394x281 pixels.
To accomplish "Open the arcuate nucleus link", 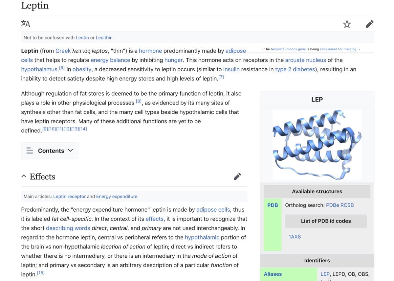I will click(305, 60).
